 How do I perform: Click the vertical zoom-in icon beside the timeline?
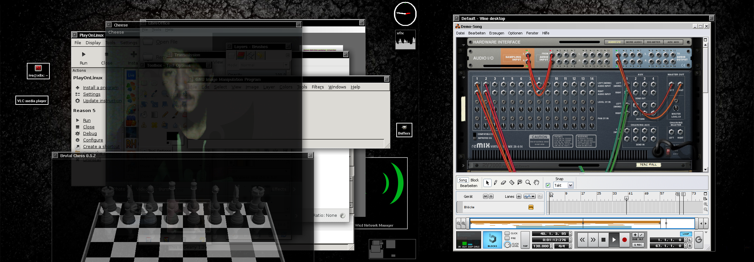click(706, 204)
